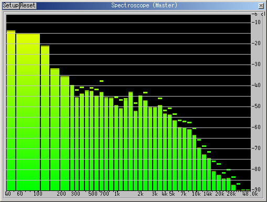267x202 pixels.
Task: Click the Reset button
Action: [x=28, y=5]
